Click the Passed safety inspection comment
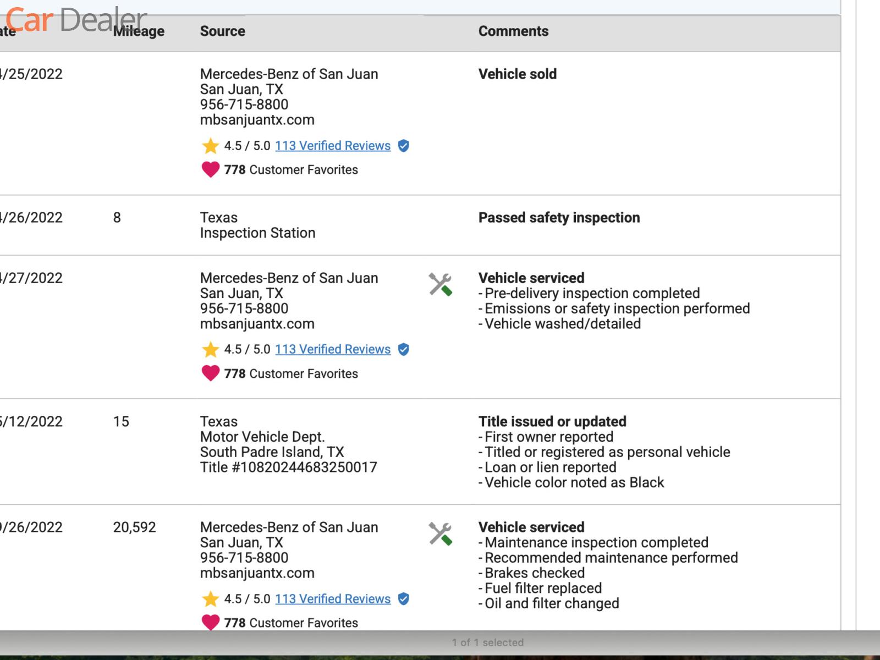 pyautogui.click(x=559, y=218)
